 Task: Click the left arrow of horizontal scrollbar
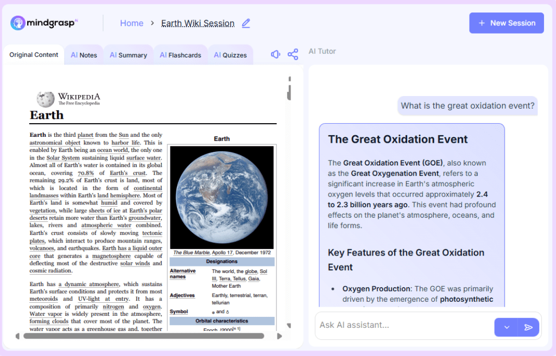pos(17,336)
